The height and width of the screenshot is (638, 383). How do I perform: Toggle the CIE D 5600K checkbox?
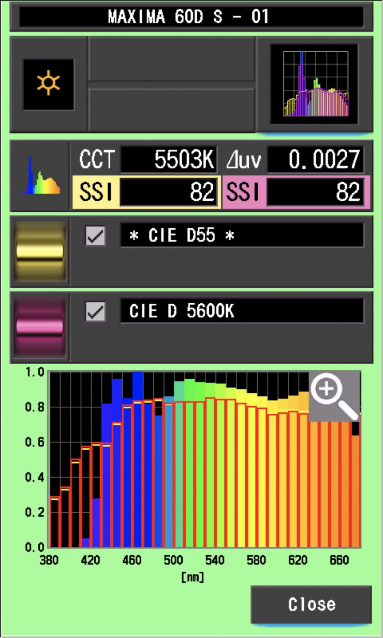95,312
